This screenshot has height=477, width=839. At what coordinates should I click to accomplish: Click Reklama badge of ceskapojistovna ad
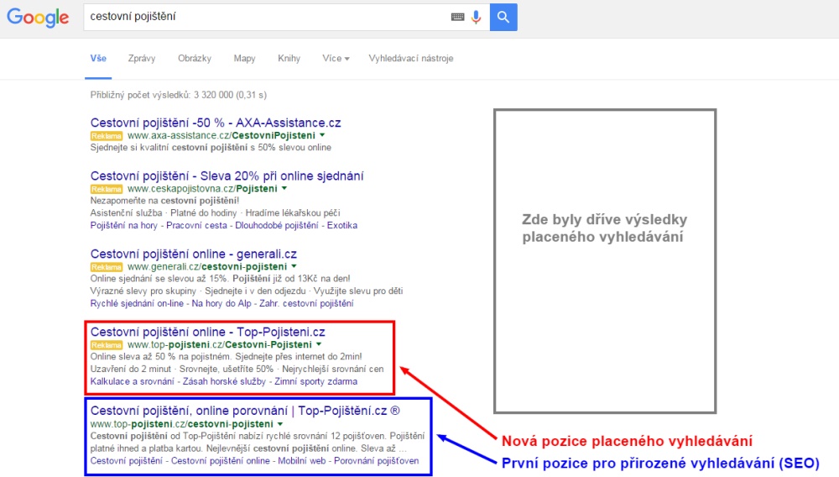click(x=107, y=189)
